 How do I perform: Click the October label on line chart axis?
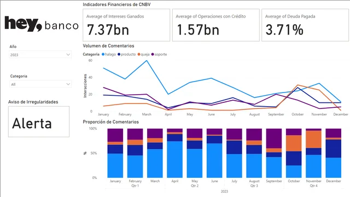click(297, 114)
